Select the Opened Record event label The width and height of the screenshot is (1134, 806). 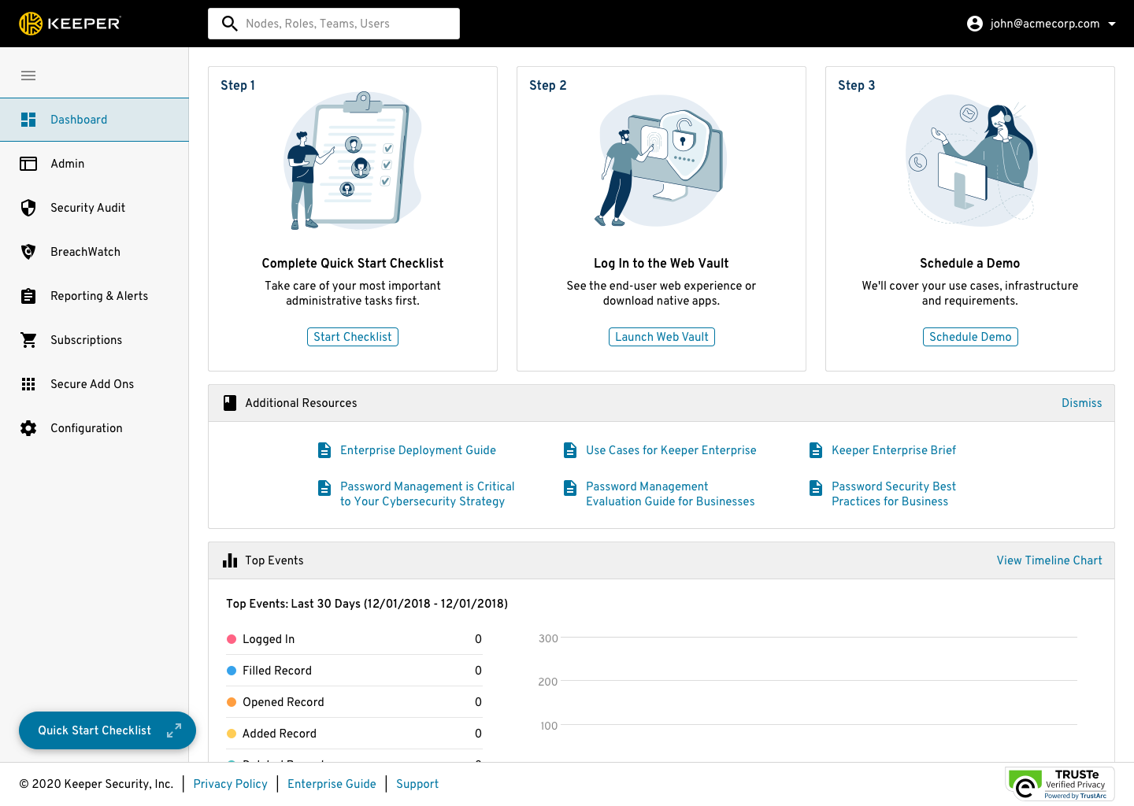[283, 702]
